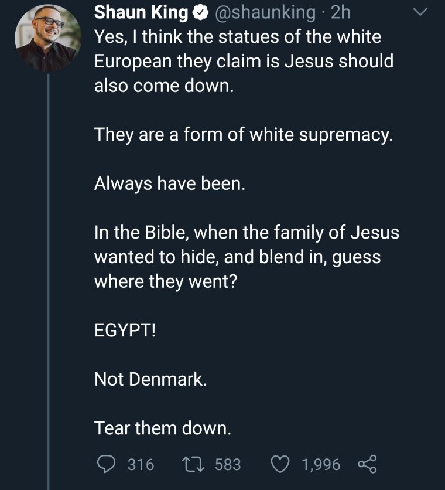445x490 pixels.
Task: Click the vertical thread line below avatar
Action: tap(48, 264)
